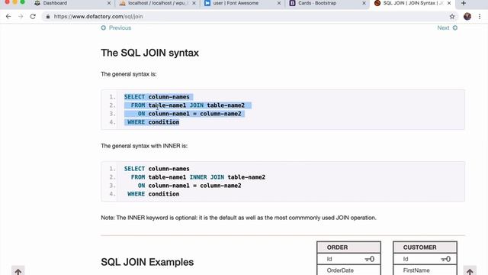Click 'SELECT column-names' in the first code block
This screenshot has width=488, height=275.
(x=156, y=97)
